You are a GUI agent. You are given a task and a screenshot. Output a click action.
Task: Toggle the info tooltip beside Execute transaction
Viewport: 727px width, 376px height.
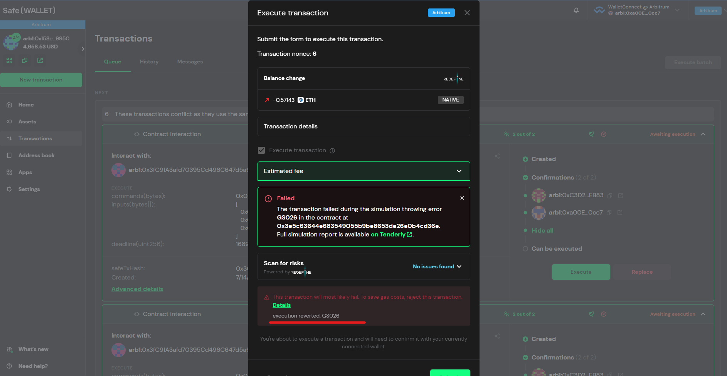[x=332, y=150]
